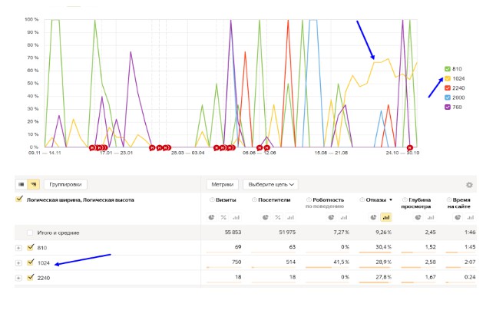Sort by Отказы column header
The width and height of the screenshot is (496, 310).
click(376, 200)
